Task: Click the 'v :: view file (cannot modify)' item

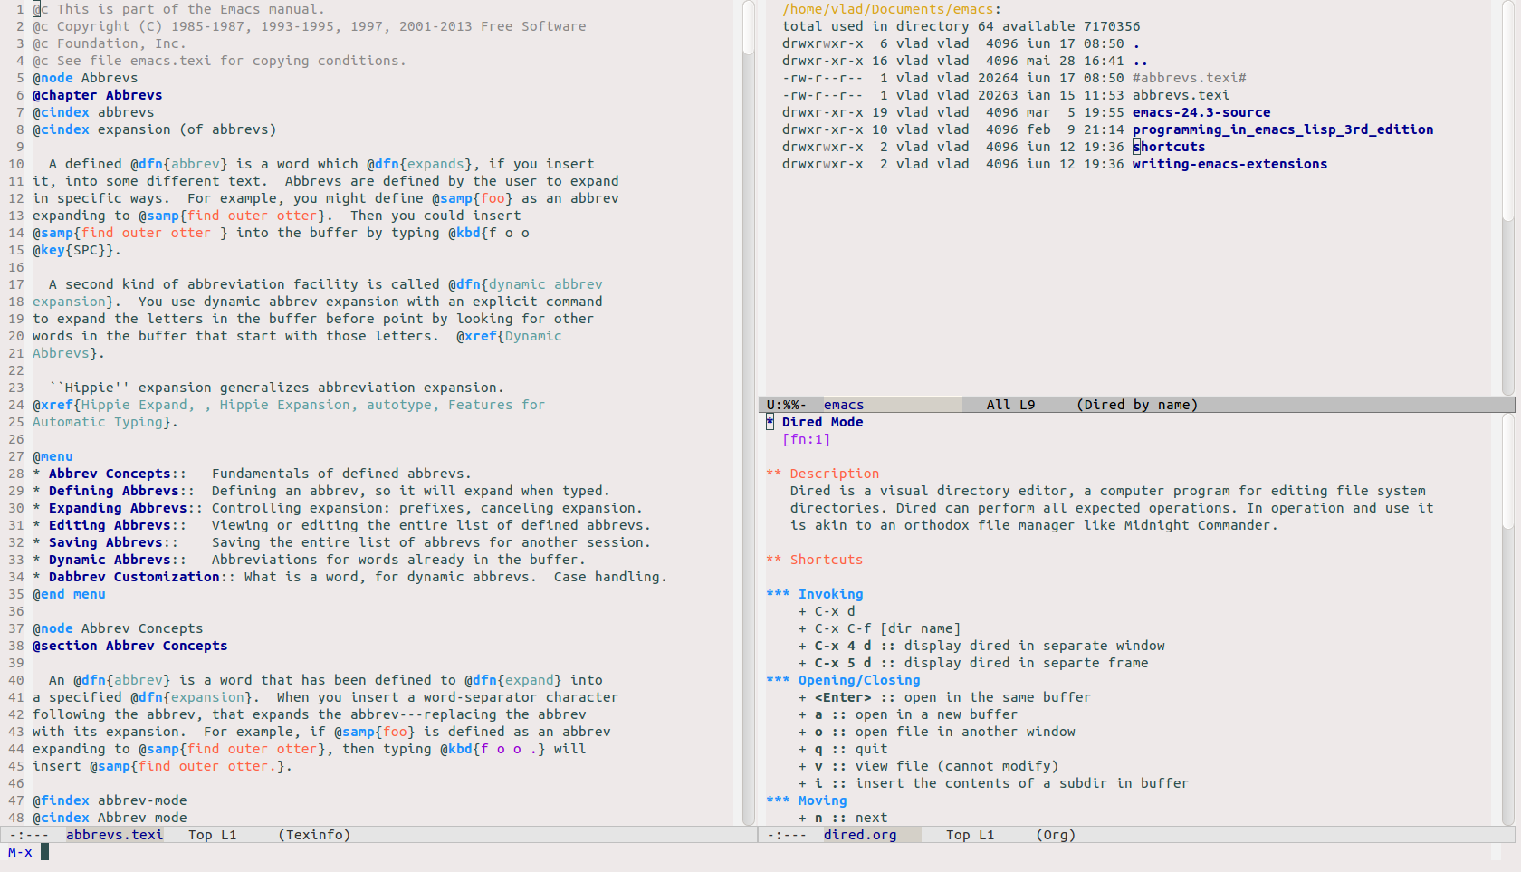Action: point(928,766)
